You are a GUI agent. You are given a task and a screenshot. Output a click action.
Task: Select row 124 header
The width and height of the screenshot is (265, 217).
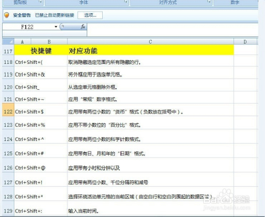point(8,137)
